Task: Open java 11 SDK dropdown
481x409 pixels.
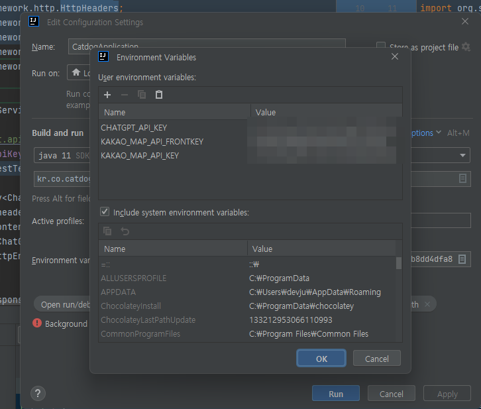Action: [x=64, y=156]
